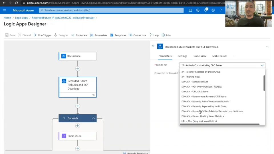The height and width of the screenshot is (154, 274).
Task: Choose IP - Phishing Host option
Action: (190, 77)
